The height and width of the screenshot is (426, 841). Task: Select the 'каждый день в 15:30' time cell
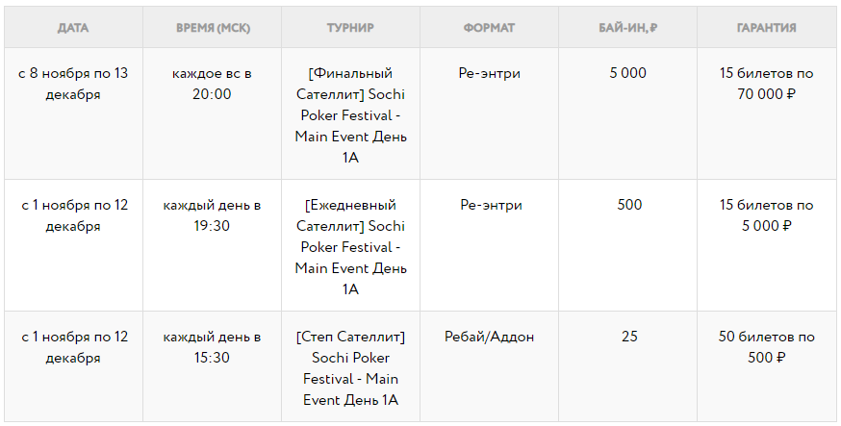pyautogui.click(x=212, y=347)
